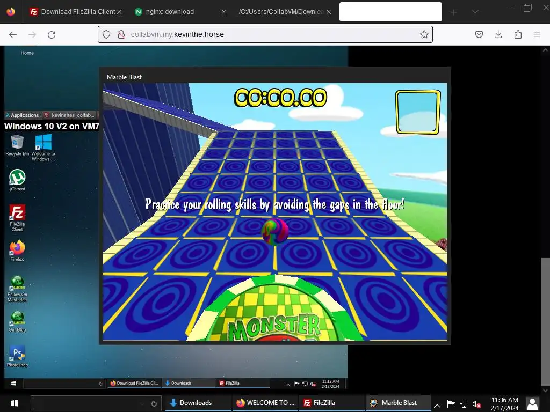Open the extensions puzzle icon

[x=518, y=34]
